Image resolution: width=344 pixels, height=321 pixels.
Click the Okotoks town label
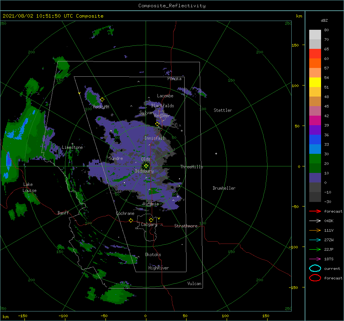[x=153, y=255]
